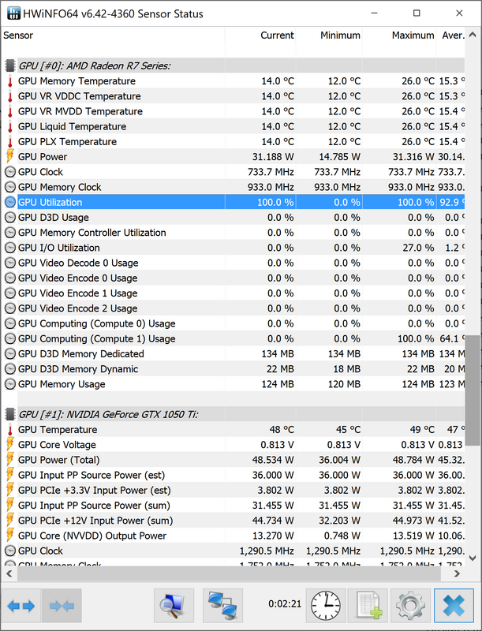Open sensor settings gear button
Viewport: 482px width, 631px height.
pos(410,605)
